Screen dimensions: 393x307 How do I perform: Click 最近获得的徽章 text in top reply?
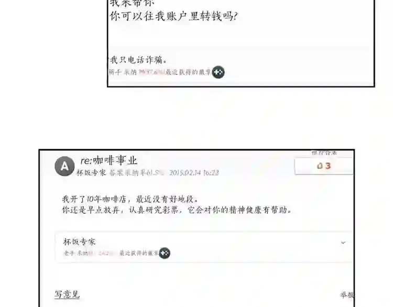[x=188, y=72]
